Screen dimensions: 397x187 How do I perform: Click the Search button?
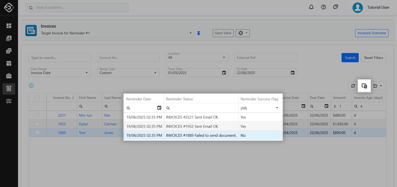[x=350, y=58]
